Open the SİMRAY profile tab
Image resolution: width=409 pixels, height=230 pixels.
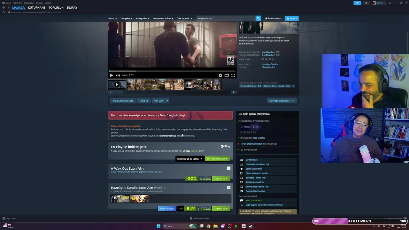point(72,7)
